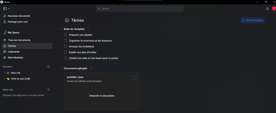
Task: Open Documents épinglés options menu
Action: tap(91, 69)
